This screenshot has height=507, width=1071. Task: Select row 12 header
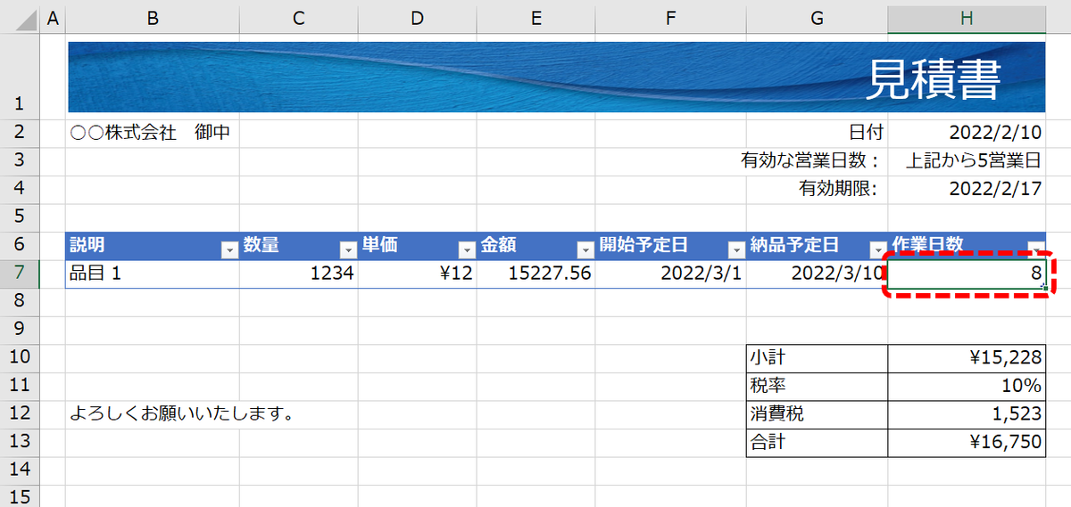(20, 413)
